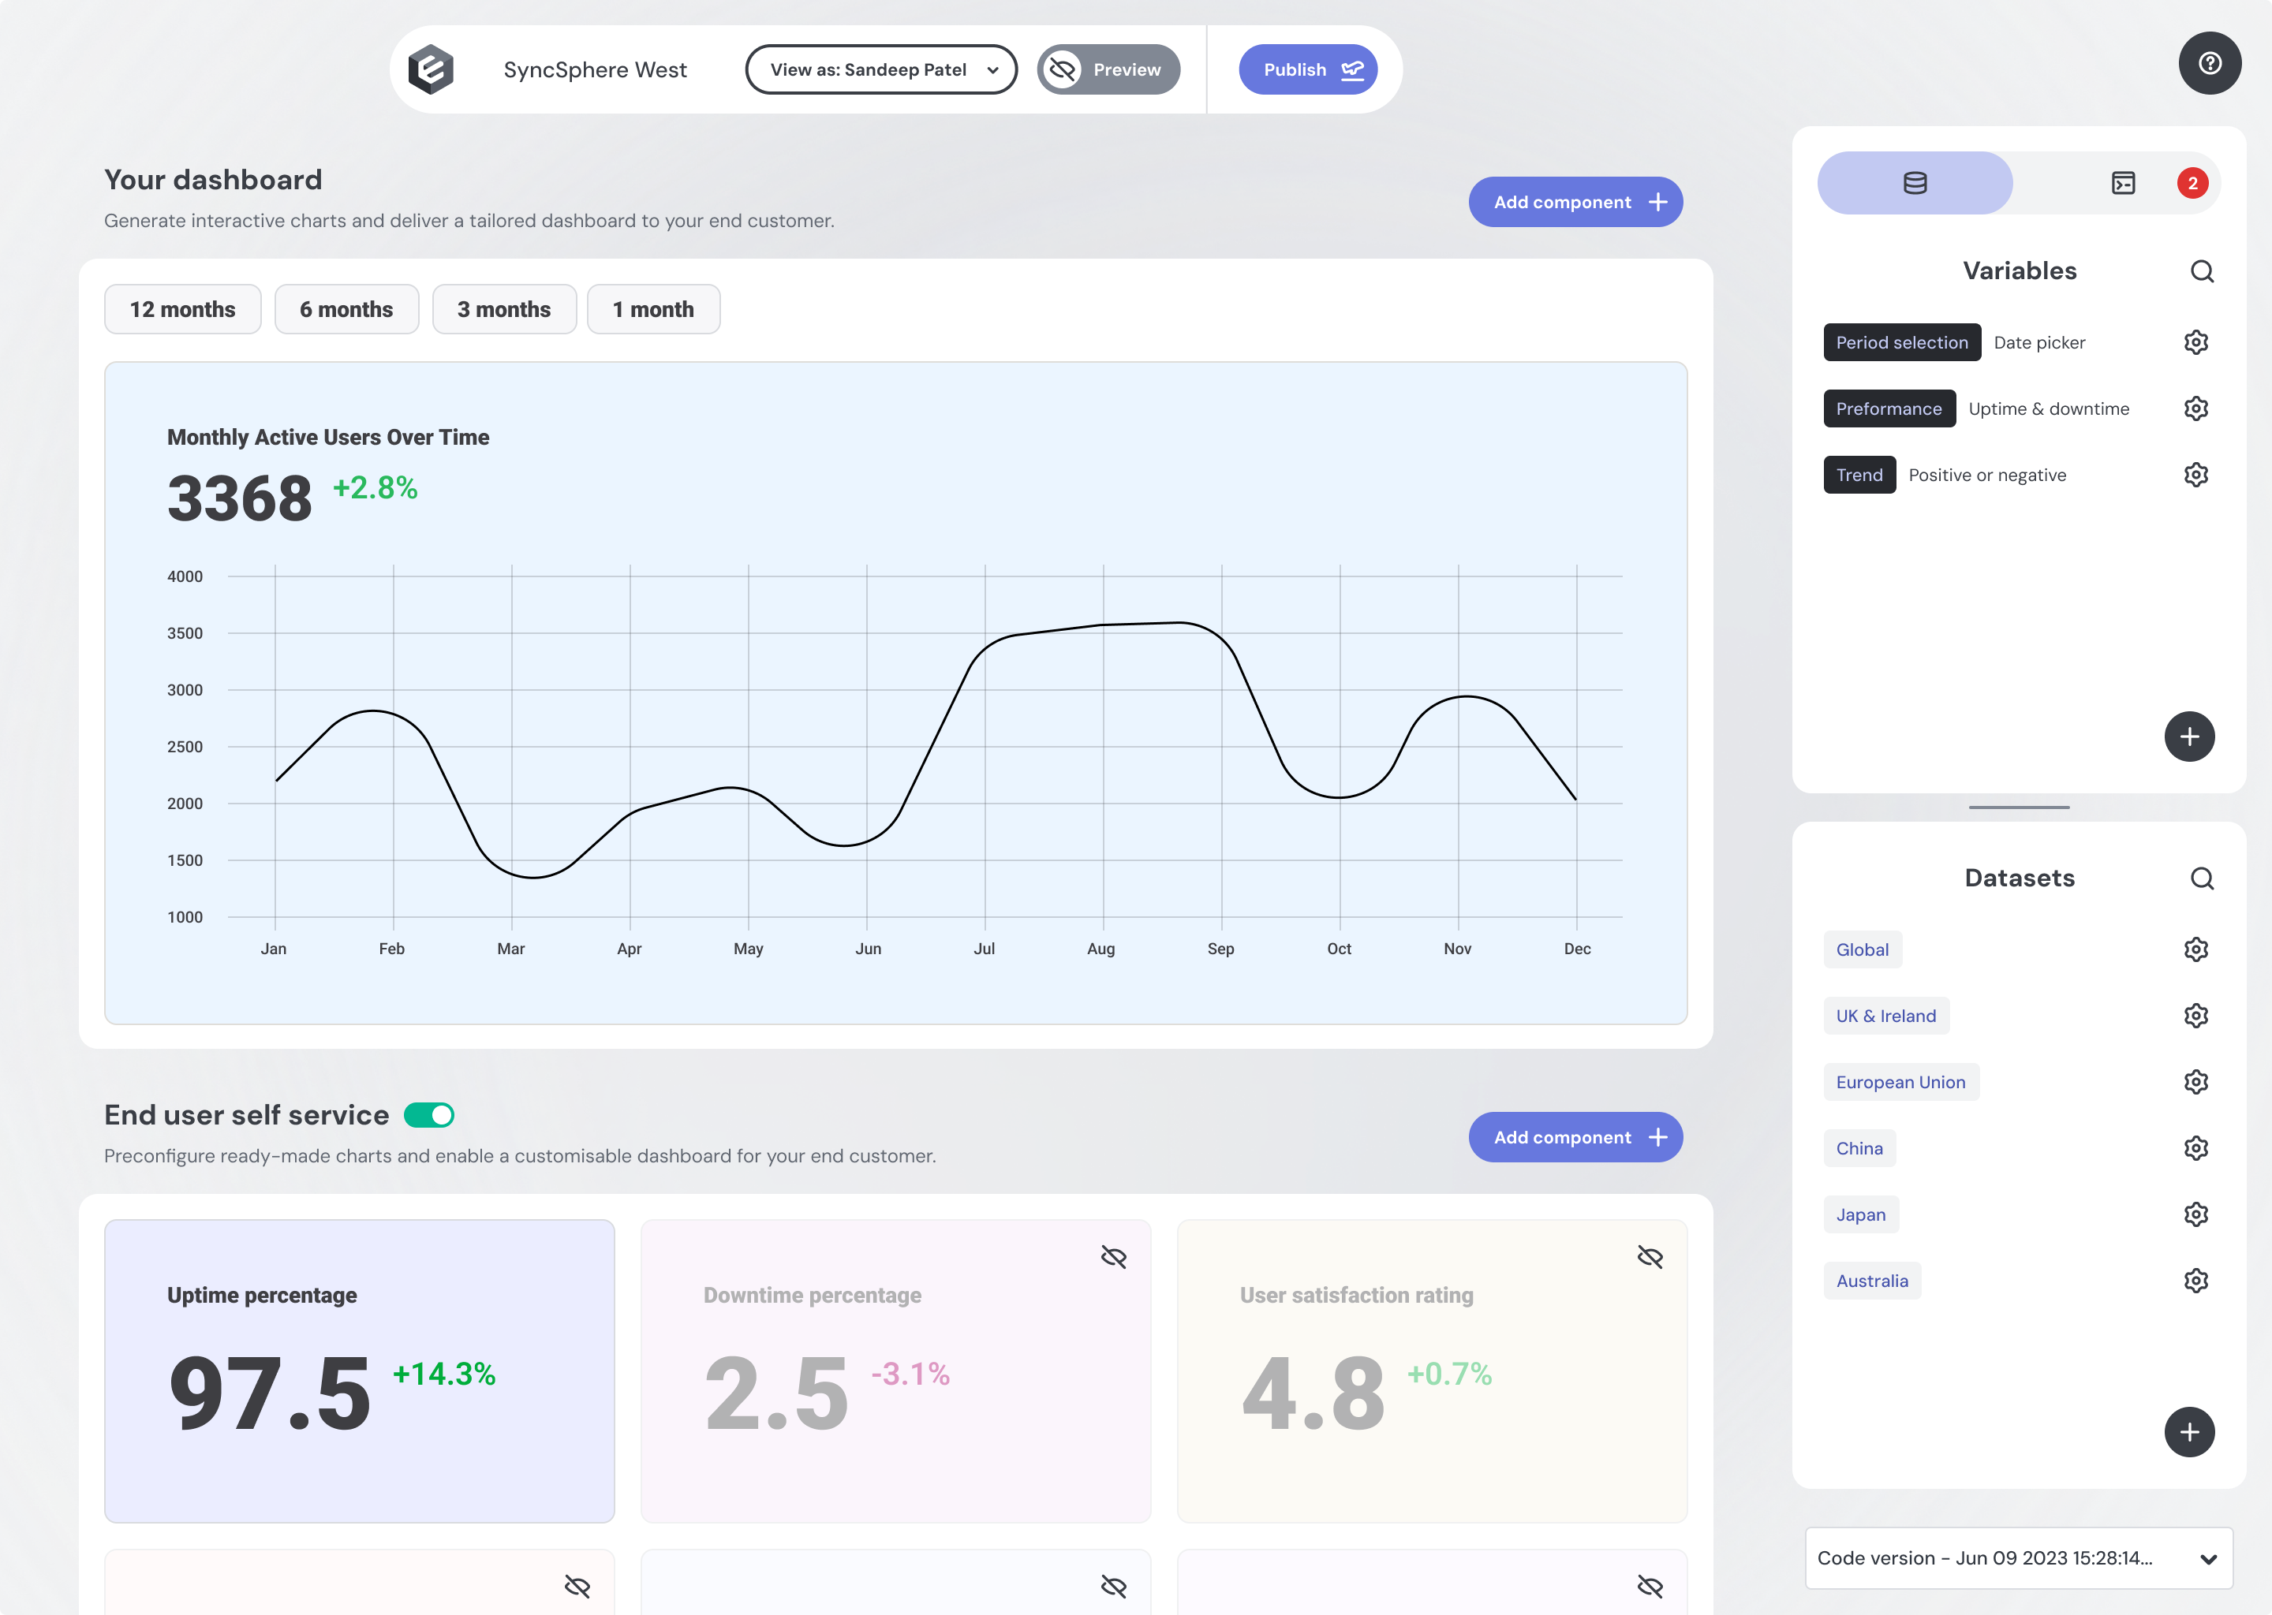
Task: Select the Preformance variable tag
Action: tap(1889, 408)
